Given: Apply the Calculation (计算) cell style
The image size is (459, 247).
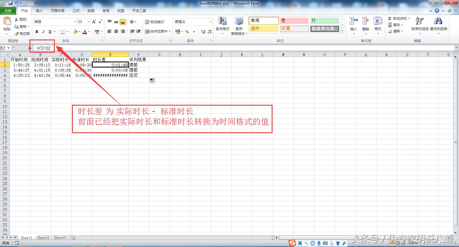Looking at the screenshot, I should point(294,29).
